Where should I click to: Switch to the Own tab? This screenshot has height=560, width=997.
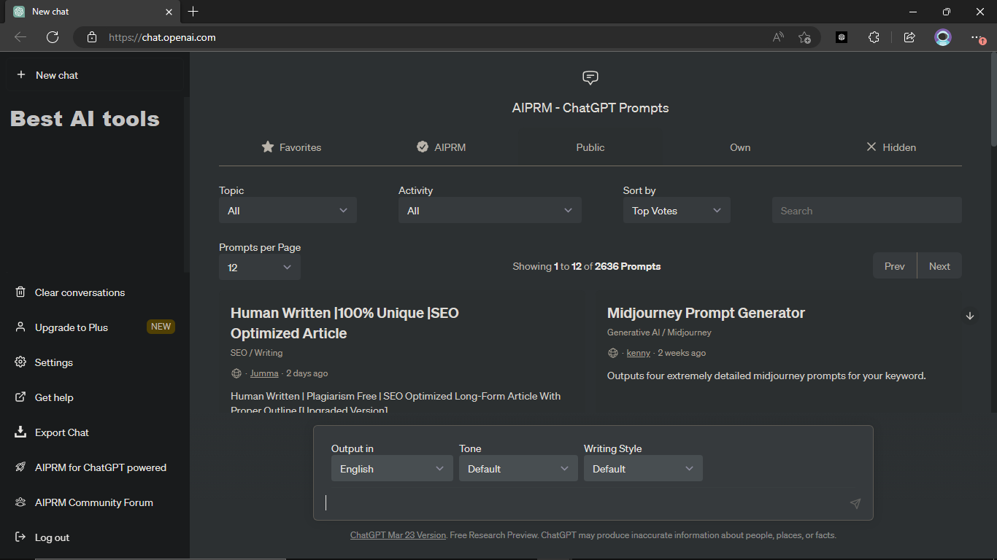[x=740, y=147]
